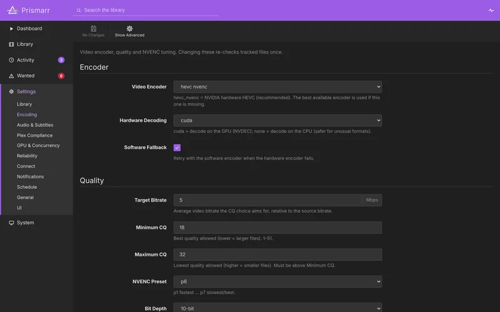This screenshot has height=312, width=500.
Task: Click the 'Best quality allowed' hint text
Action: point(223,238)
